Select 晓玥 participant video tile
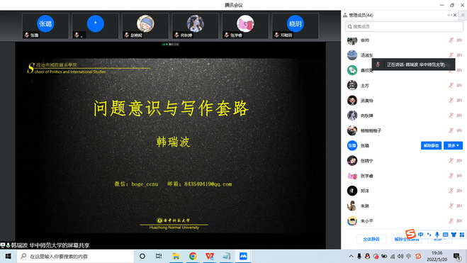 tap(295, 26)
